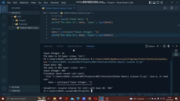
Task: Toggle secondary side bar layout button
Action: (x=158, y=3)
